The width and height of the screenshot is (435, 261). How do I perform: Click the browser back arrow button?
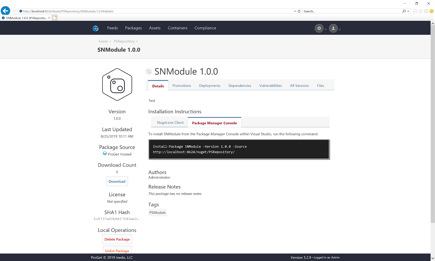(5, 11)
